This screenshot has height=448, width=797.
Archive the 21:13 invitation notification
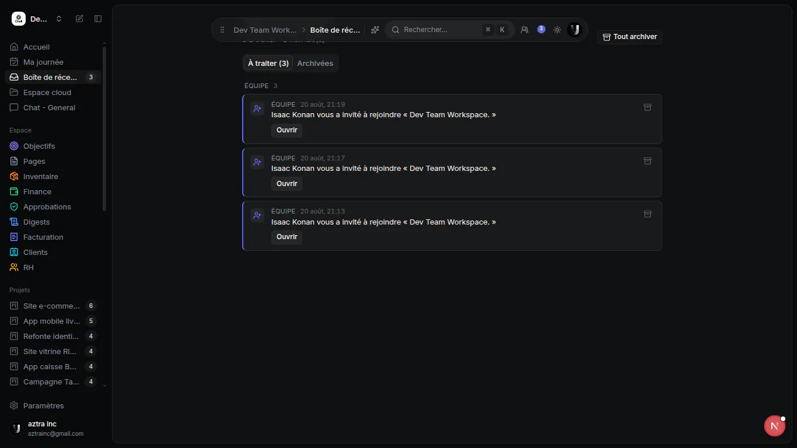click(x=647, y=214)
